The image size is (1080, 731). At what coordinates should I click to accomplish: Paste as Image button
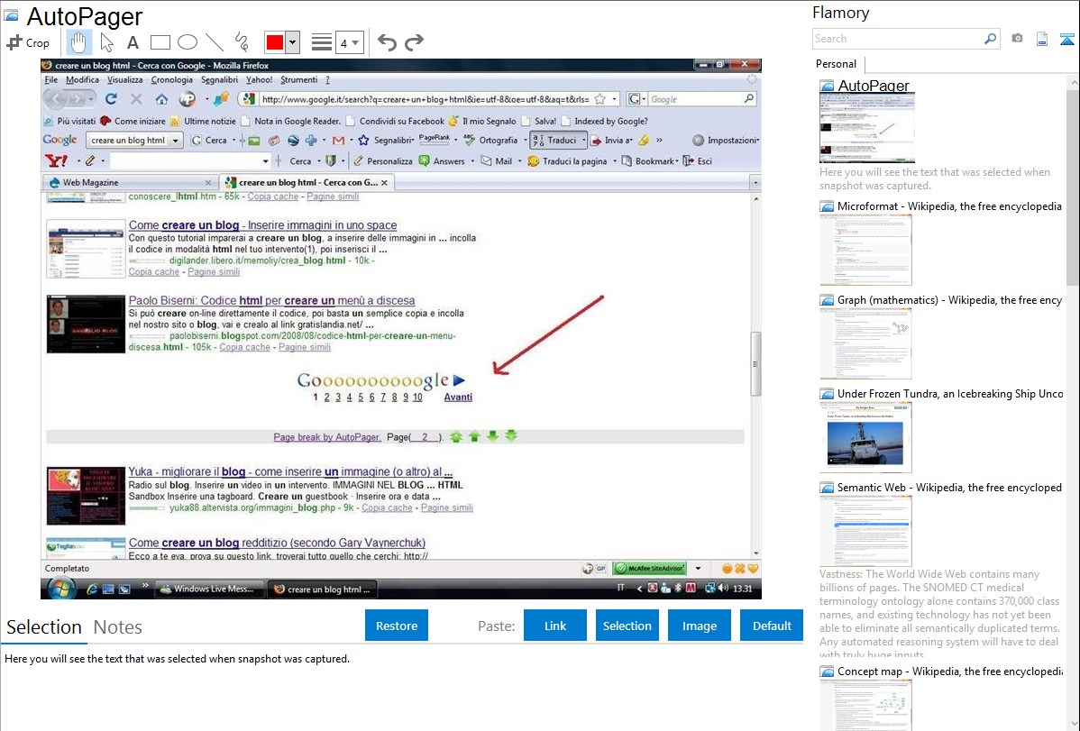click(699, 626)
